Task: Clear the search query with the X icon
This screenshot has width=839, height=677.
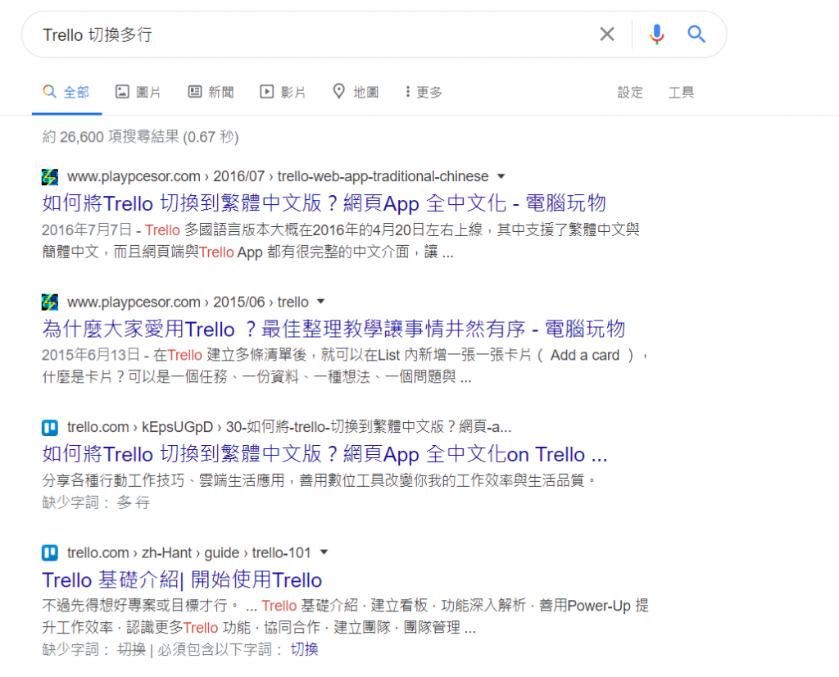Action: point(607,34)
